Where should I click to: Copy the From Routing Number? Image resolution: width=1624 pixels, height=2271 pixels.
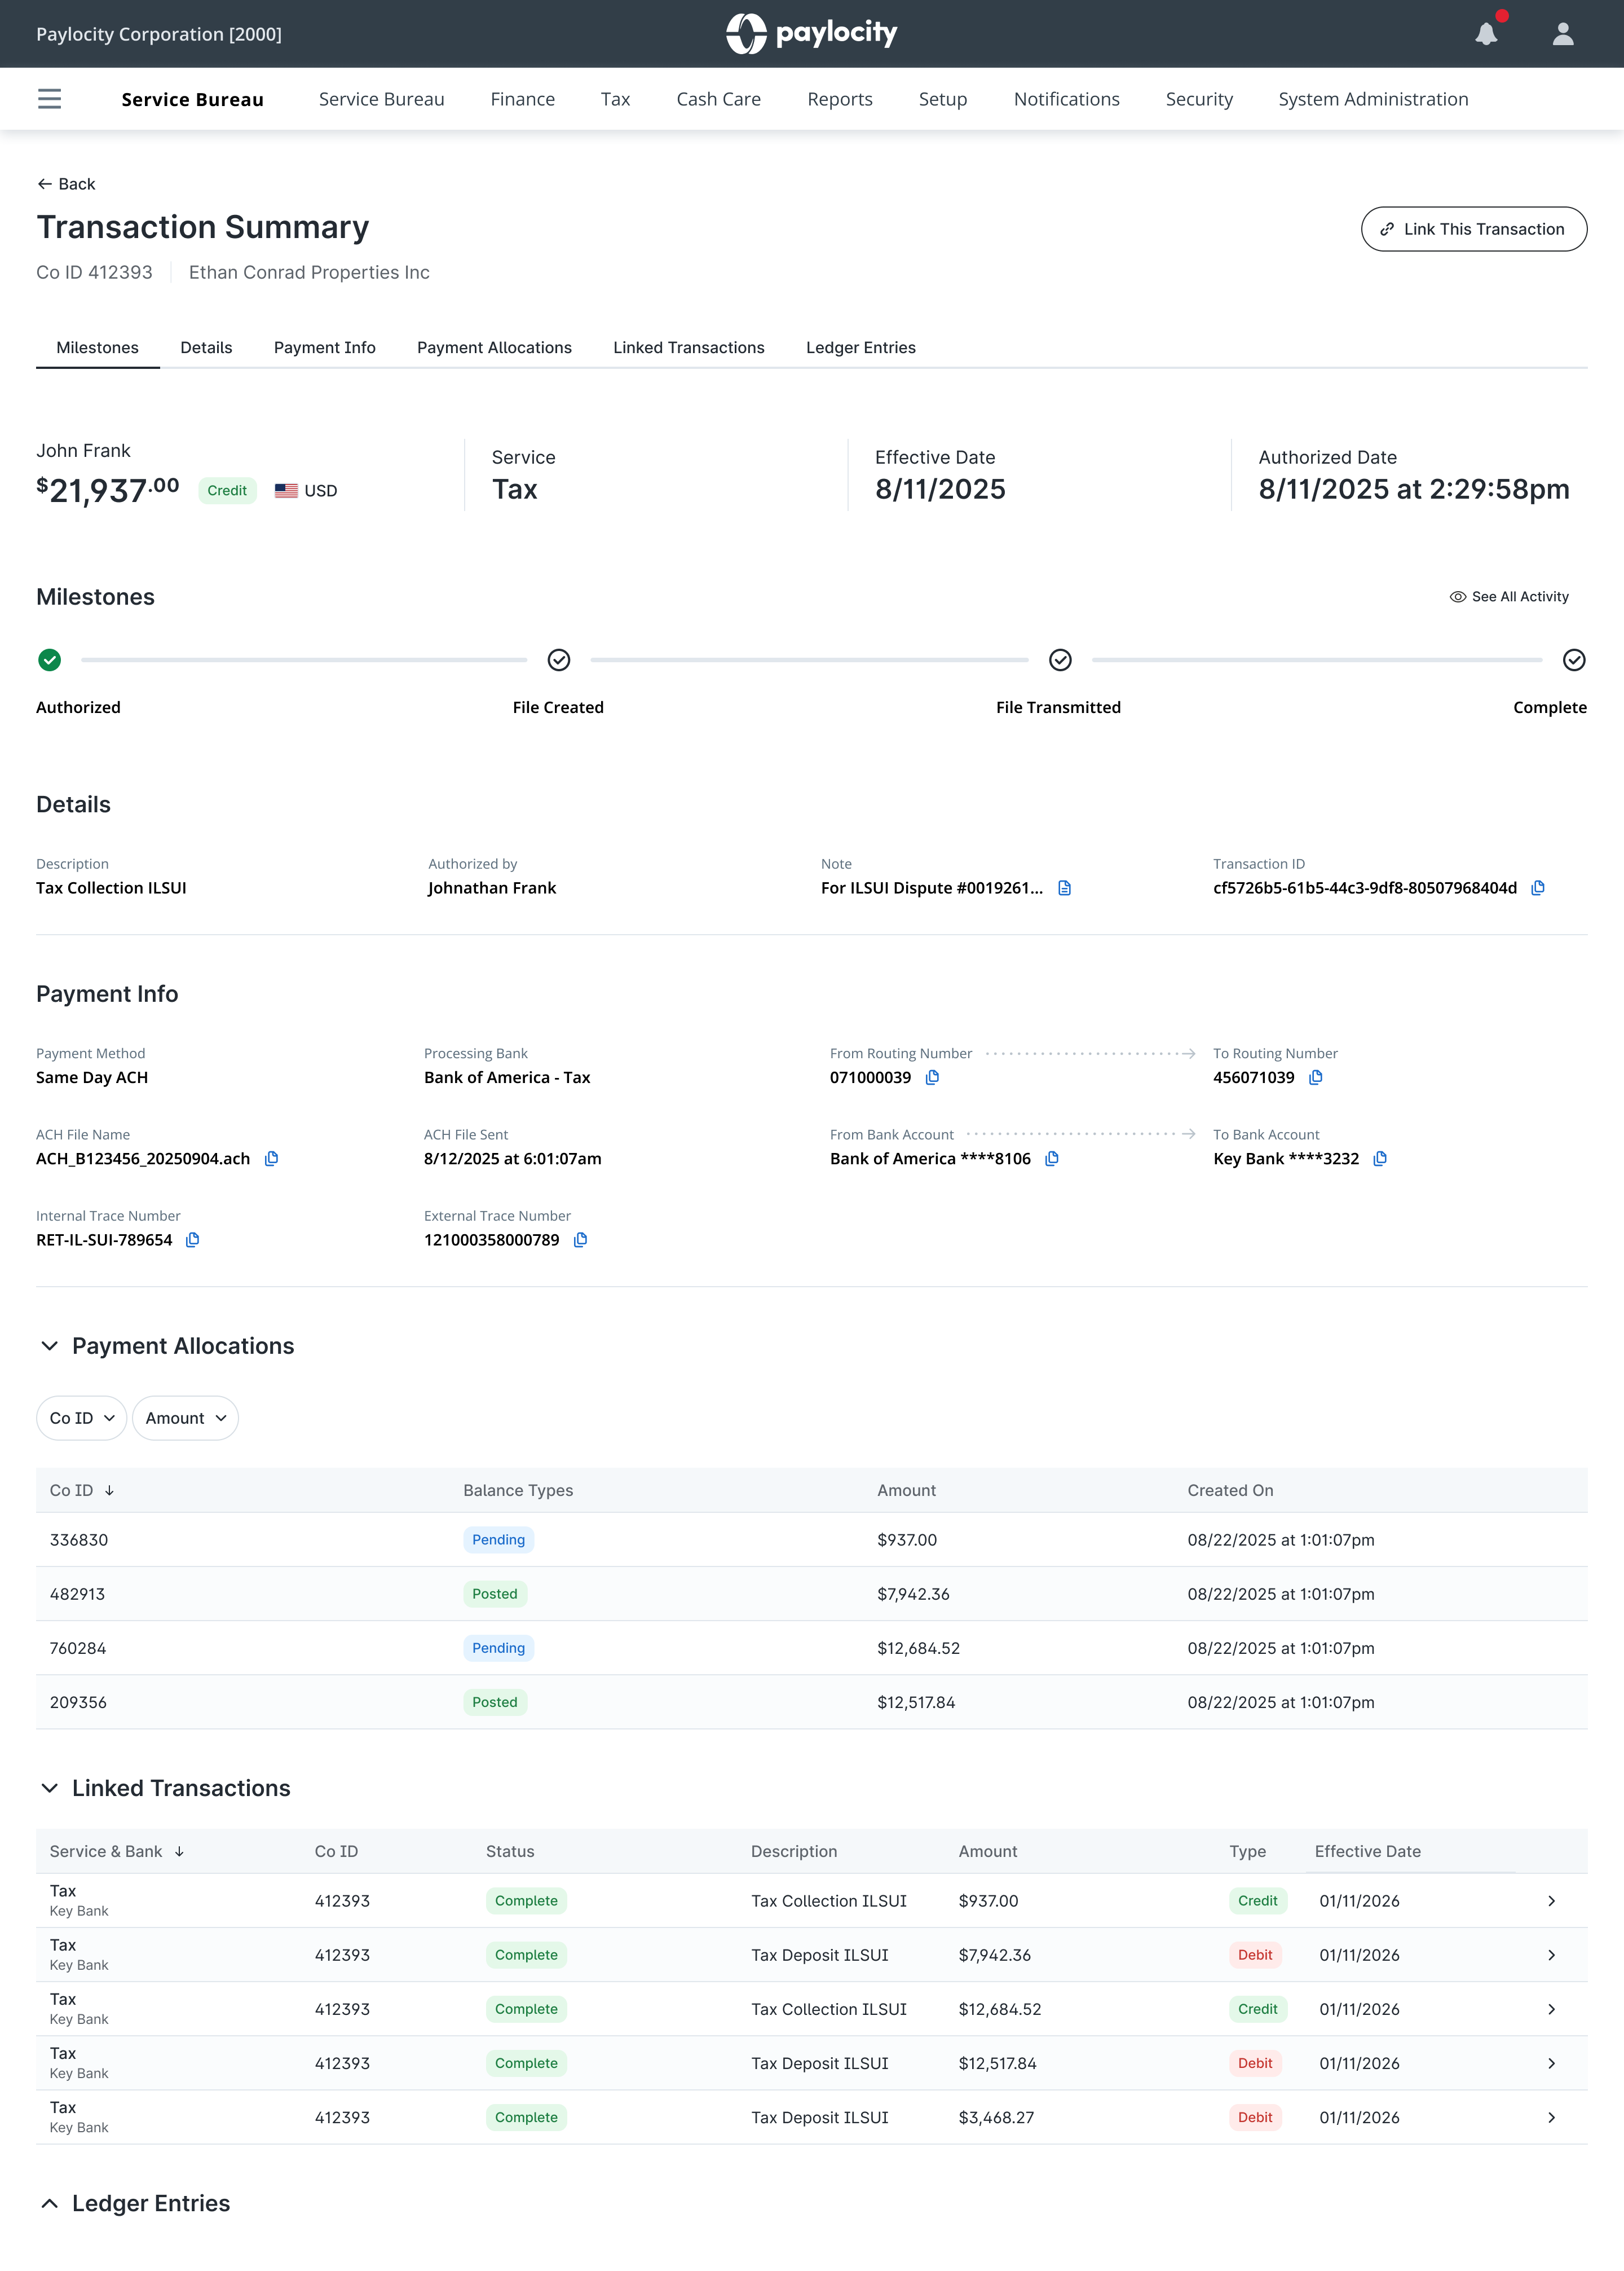click(932, 1077)
